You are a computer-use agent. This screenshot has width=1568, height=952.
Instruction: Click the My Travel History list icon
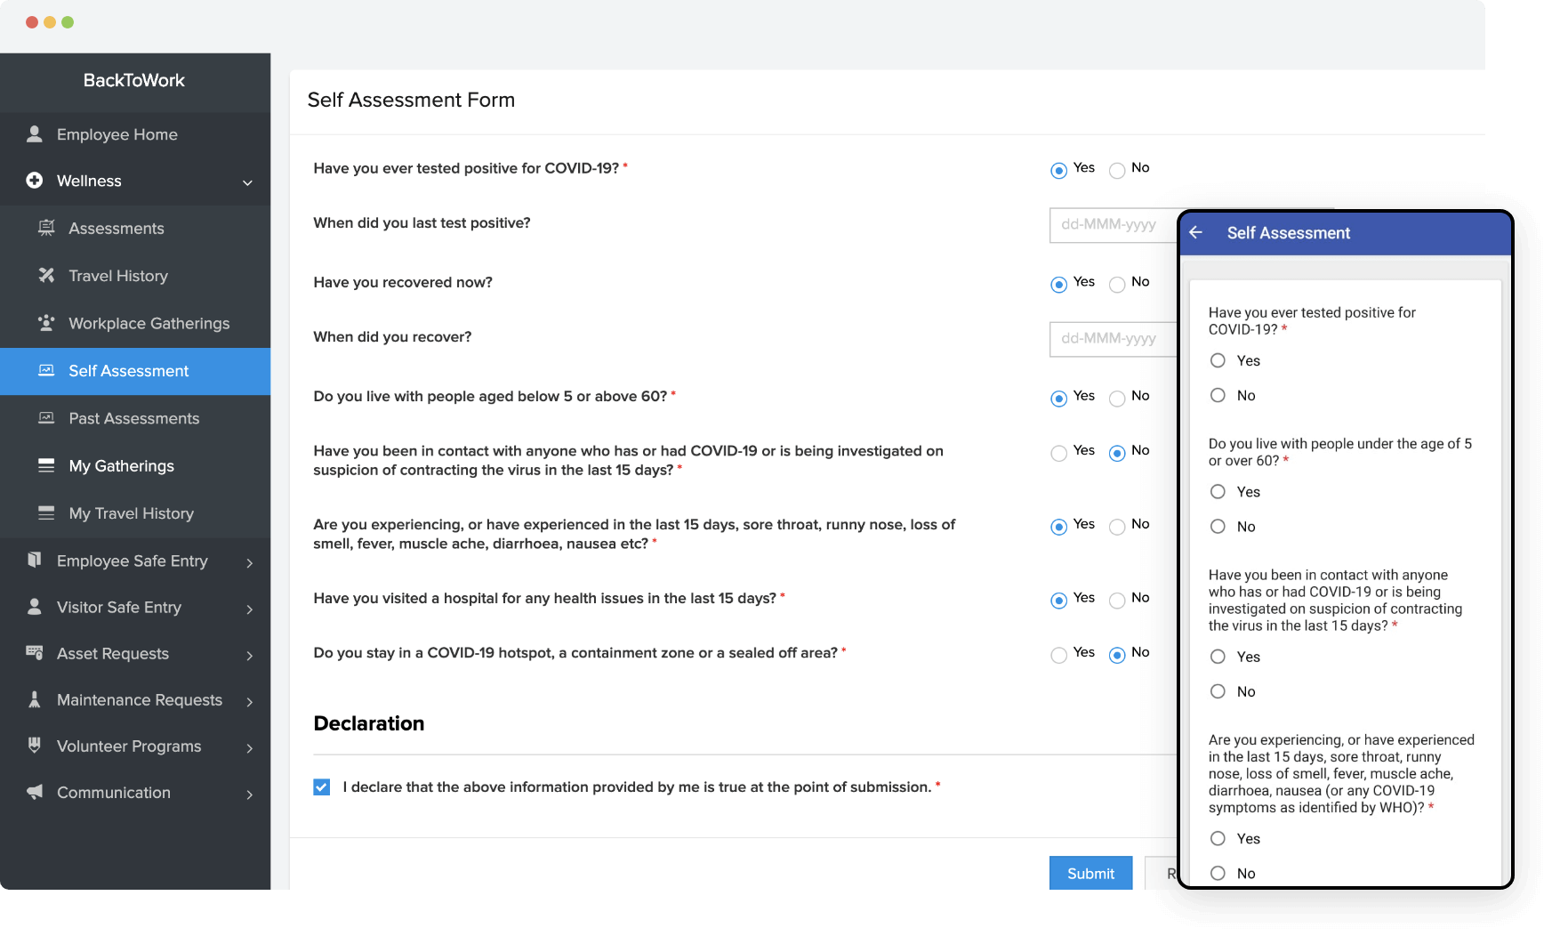coord(46,512)
